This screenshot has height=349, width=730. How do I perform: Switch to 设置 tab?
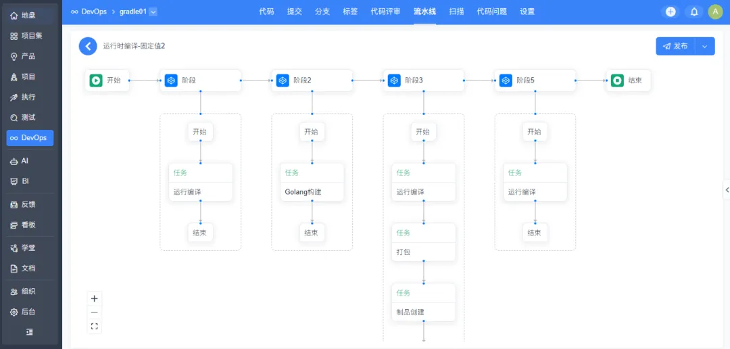tap(527, 12)
